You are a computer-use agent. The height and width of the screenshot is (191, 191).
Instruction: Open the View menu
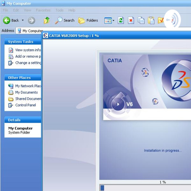tap(27, 10)
